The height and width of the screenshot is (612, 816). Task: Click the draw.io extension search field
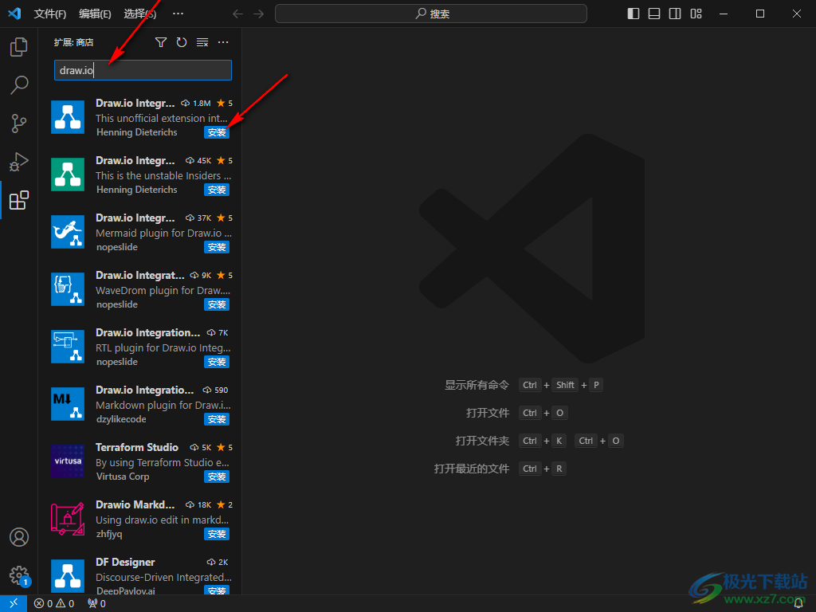[x=143, y=70]
